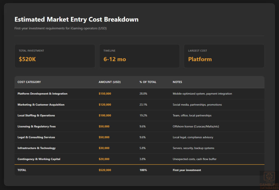Click the Platform largest cost label

coord(200,59)
